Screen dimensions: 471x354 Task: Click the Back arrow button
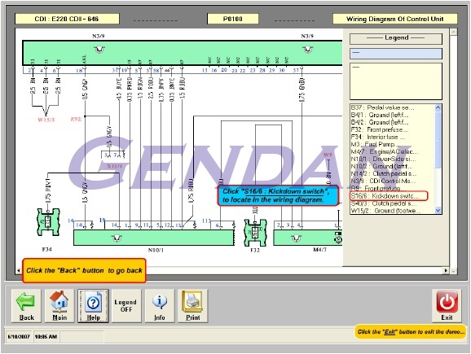point(26,306)
